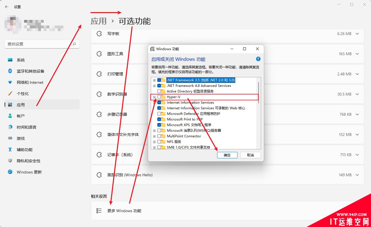Click the gear icon beside 简体中文补充字体
371x227 pixels.
[99, 135]
